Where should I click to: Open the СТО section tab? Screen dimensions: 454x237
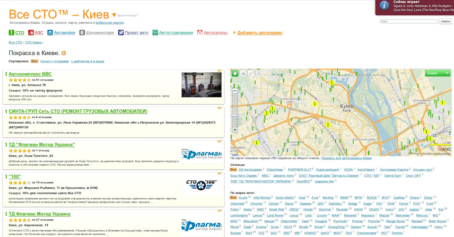[19, 33]
